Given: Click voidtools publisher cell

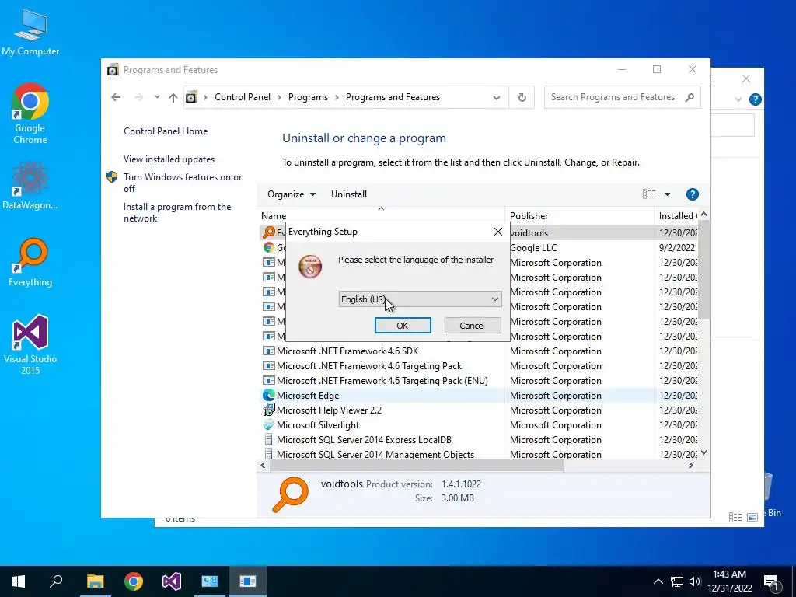Looking at the screenshot, I should pos(529,233).
